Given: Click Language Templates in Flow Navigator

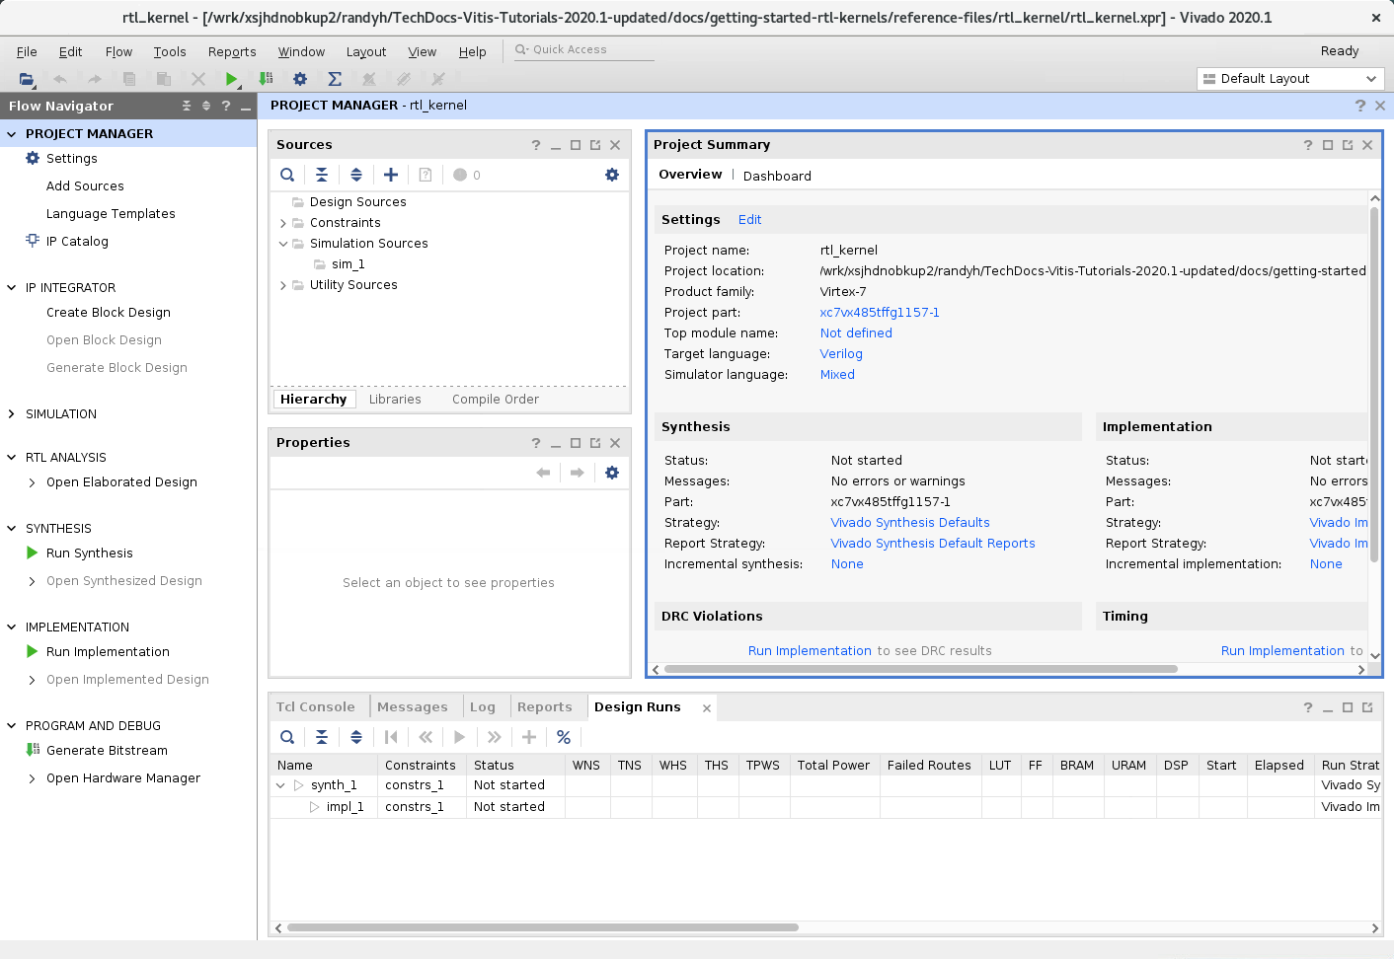Looking at the screenshot, I should 111,213.
